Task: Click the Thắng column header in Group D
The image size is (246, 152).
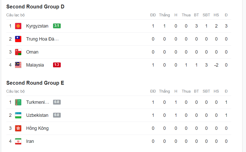Action: [x=165, y=15]
